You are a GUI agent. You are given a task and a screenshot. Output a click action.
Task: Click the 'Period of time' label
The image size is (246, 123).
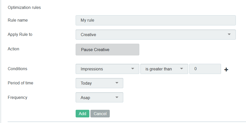(x=20, y=83)
